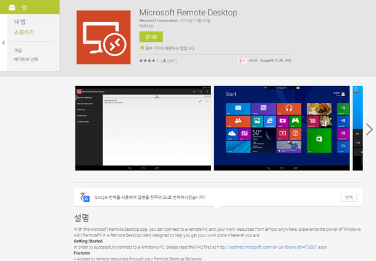The width and height of the screenshot is (376, 261).
Task: Click the Google +1 button
Action: pos(242,61)
